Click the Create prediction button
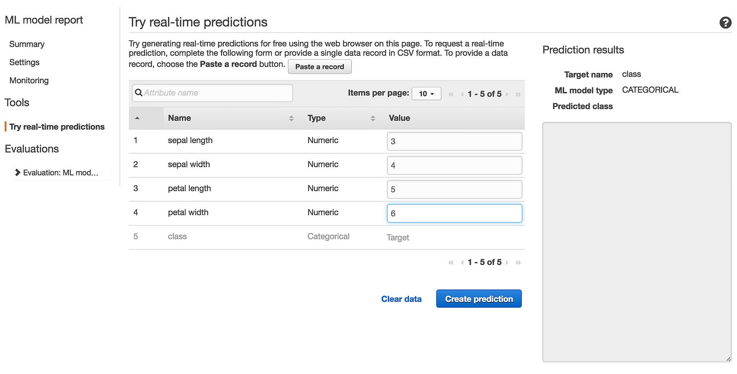The image size is (737, 374). [x=479, y=299]
